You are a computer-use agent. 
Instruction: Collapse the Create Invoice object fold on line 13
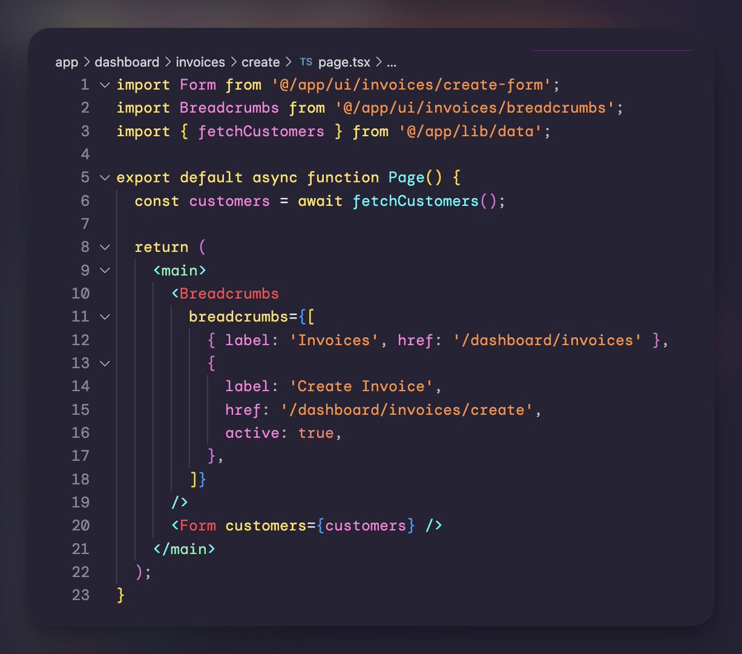click(104, 363)
